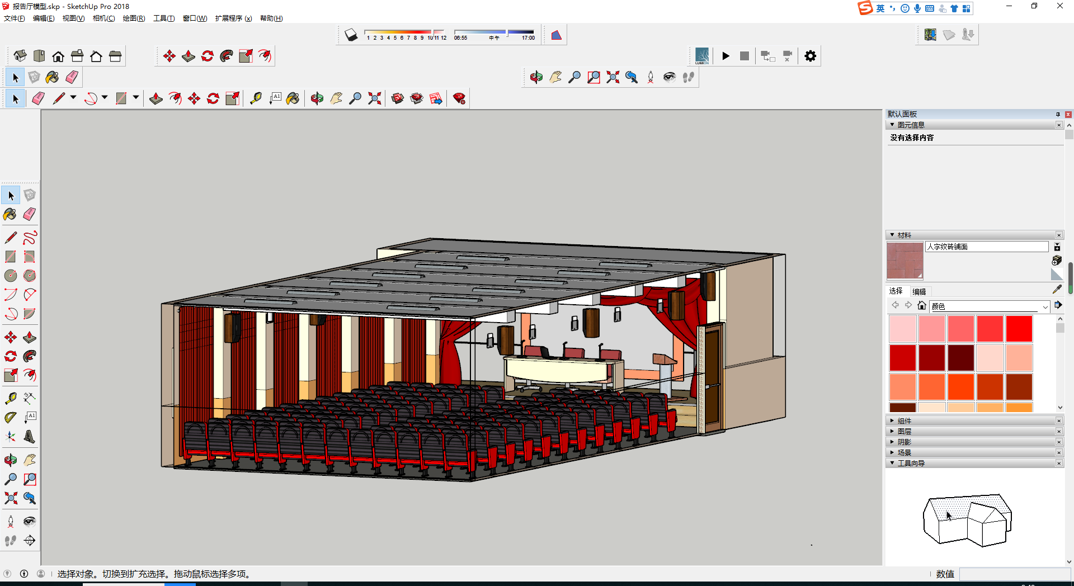Switch to Iso view icon
Screen dimensions: 1074x586
[20, 56]
